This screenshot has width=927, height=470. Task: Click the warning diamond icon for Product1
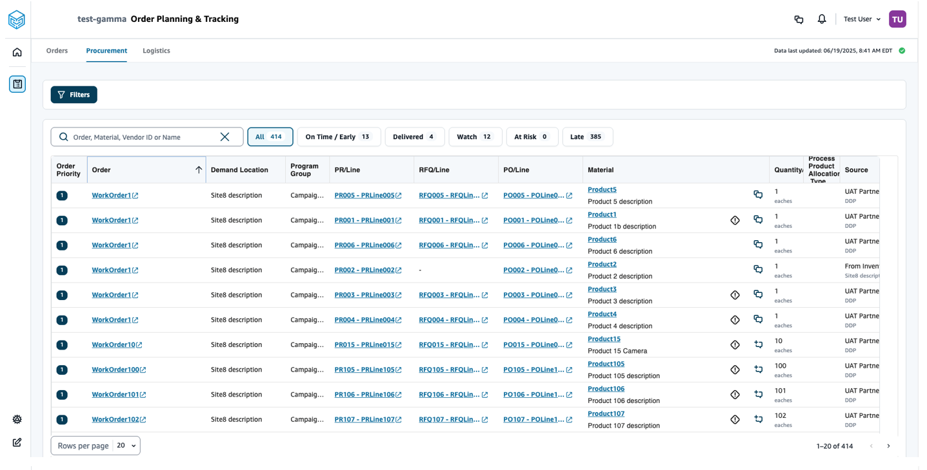pyautogui.click(x=735, y=220)
